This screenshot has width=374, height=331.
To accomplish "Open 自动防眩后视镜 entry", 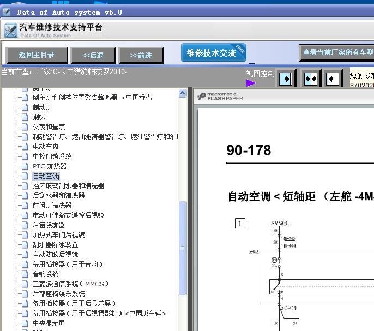I will [55, 255].
